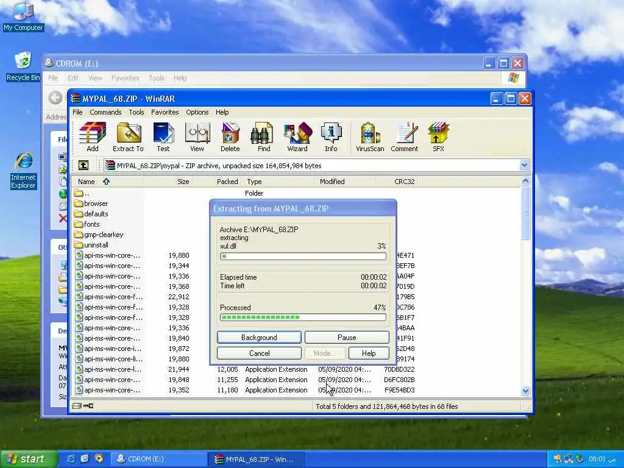Open the Recycle Bin desktop icon

23,66
